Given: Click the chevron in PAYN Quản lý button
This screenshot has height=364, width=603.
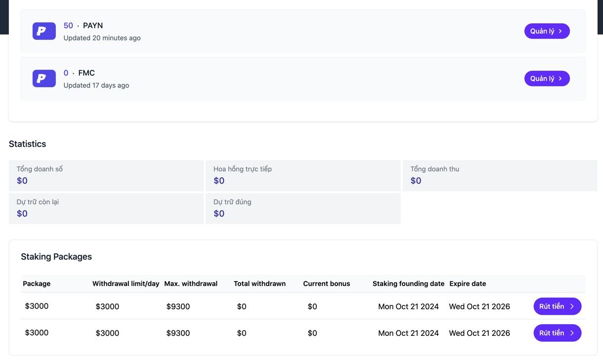Looking at the screenshot, I should 560,31.
